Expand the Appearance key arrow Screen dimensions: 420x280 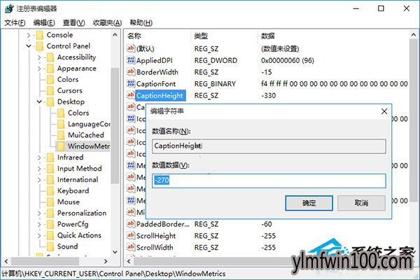(41, 69)
